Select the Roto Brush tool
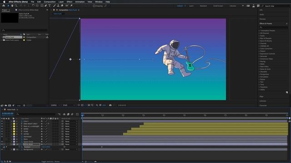The image size is (291, 163). click(x=67, y=6)
